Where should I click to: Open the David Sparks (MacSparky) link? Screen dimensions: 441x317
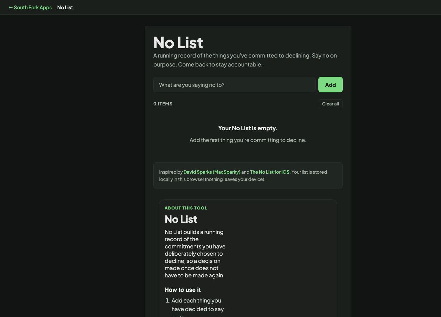pos(212,172)
